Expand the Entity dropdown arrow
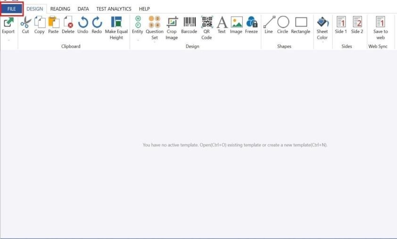 click(x=138, y=40)
